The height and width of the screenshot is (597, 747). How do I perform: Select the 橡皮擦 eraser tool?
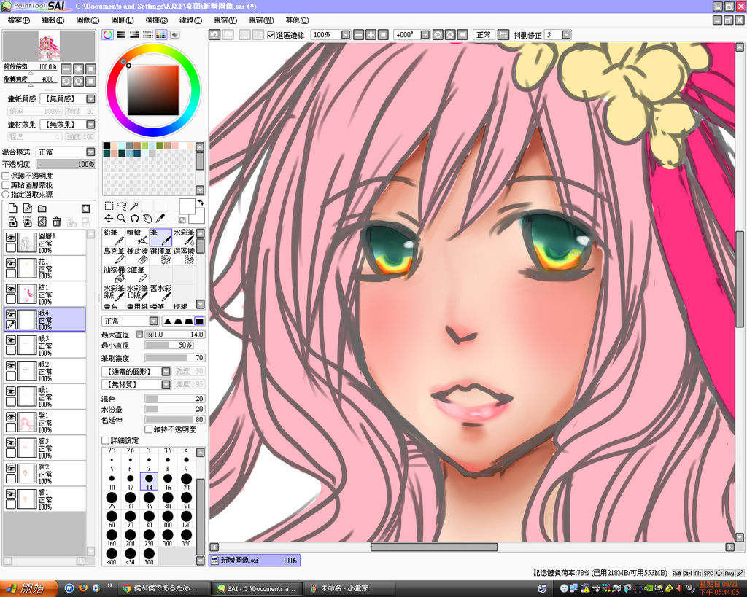click(x=136, y=255)
